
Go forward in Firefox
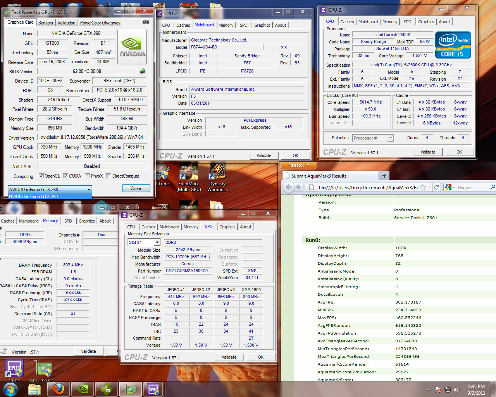[x=298, y=187]
